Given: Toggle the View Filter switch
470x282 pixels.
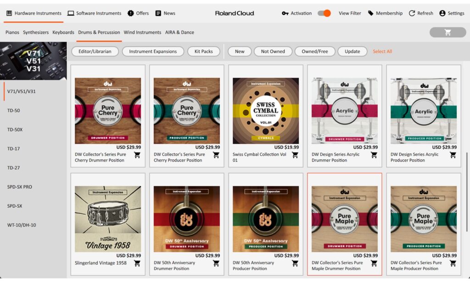Looking at the screenshot, I should (x=325, y=13).
